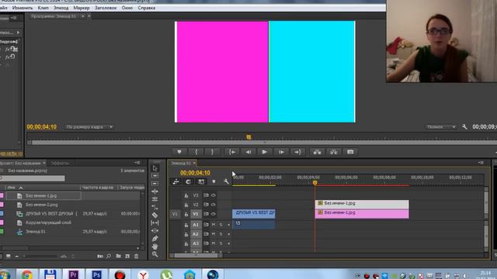Image resolution: width=497 pixels, height=279 pixels.
Task: Solo audio track A2
Action: coord(221,234)
